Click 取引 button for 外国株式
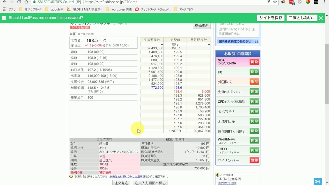Image resolution: width=329 pixels, height=185 pixels. pos(254,82)
